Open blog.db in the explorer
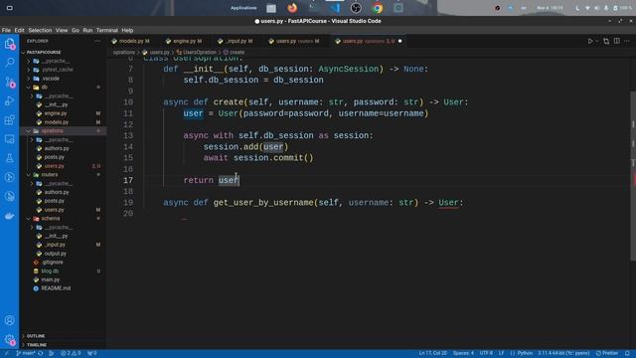The height and width of the screenshot is (358, 636). click(50, 271)
